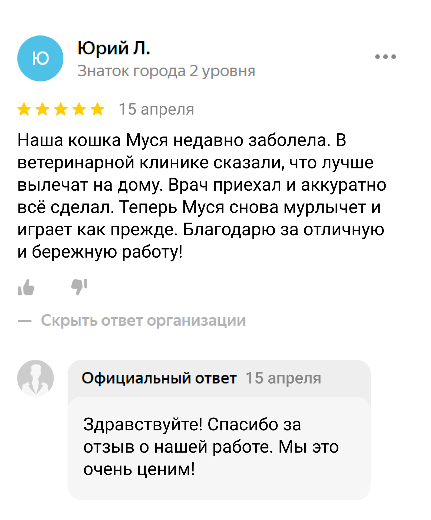Like the review with thumbs up
Viewport: 431px width, 520px height.
coord(26,287)
